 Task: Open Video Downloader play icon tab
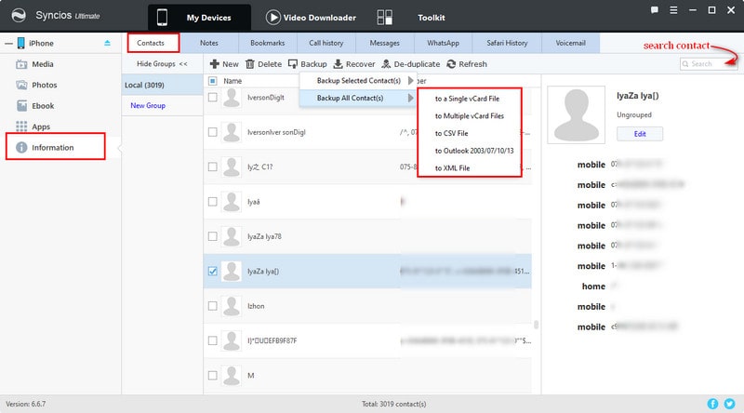click(273, 18)
